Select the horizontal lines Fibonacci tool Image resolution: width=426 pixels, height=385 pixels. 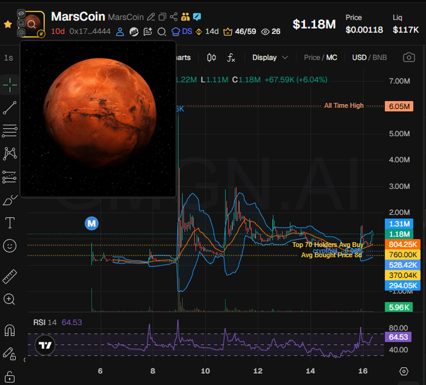10,131
